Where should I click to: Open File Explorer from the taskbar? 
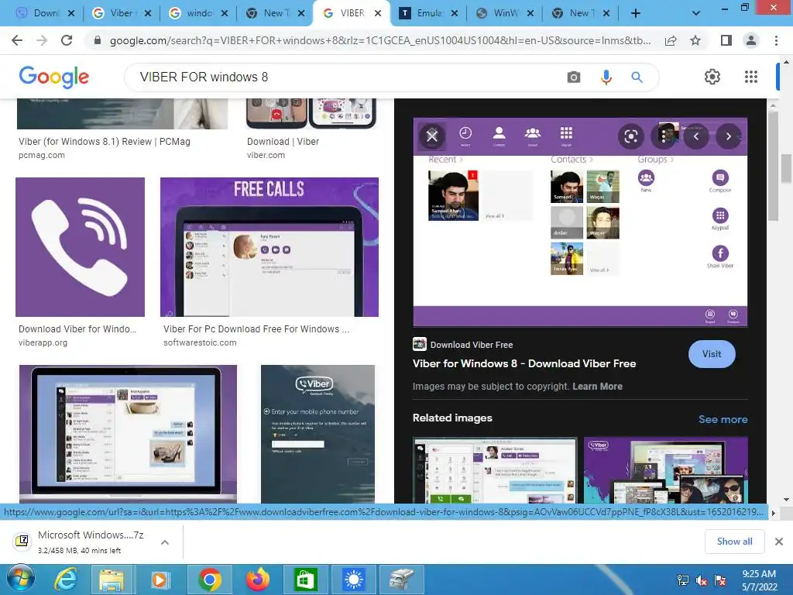[112, 580]
